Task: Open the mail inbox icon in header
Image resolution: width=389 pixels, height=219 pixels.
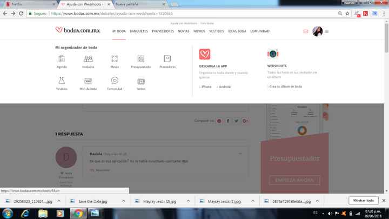Action: (x=306, y=31)
